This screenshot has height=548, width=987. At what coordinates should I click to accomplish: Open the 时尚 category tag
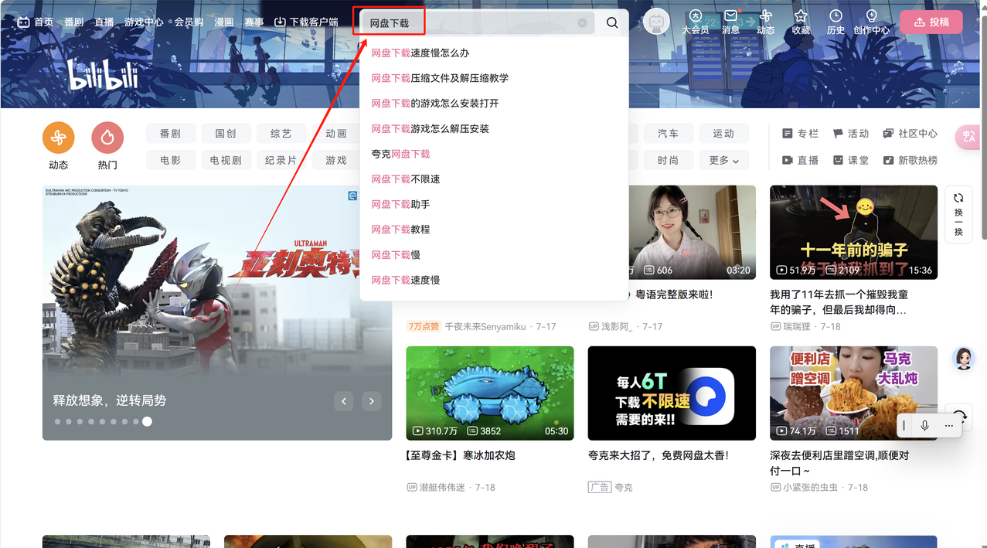[668, 160]
